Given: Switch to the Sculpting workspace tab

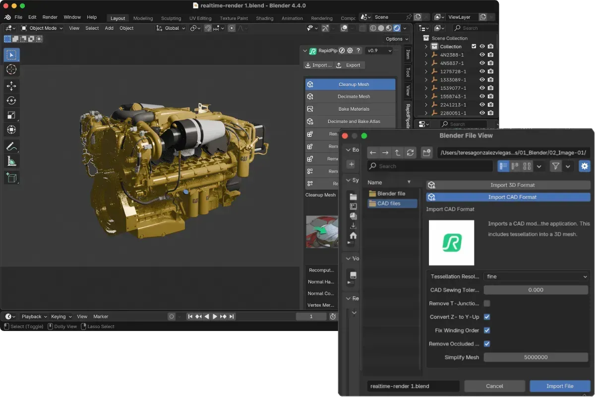Looking at the screenshot, I should 171,18.
